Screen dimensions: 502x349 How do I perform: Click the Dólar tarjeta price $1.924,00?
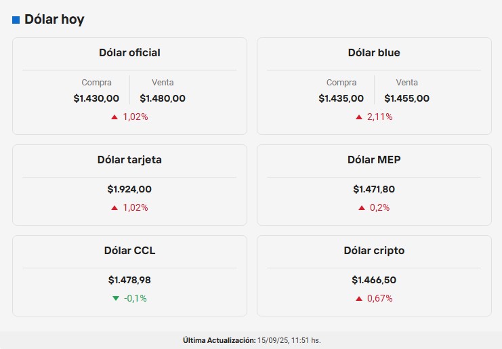[x=129, y=190]
